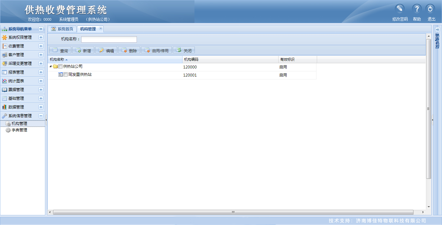Expand the 客户管理 plus button
Screen dimensions: 442x225
coord(41,55)
